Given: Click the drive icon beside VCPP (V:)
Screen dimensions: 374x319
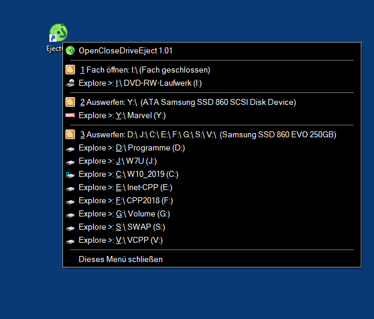Looking at the screenshot, I should [x=70, y=242].
